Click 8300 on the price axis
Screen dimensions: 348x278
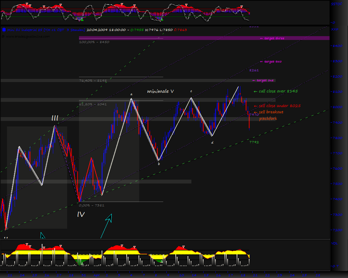(x=337, y=61)
